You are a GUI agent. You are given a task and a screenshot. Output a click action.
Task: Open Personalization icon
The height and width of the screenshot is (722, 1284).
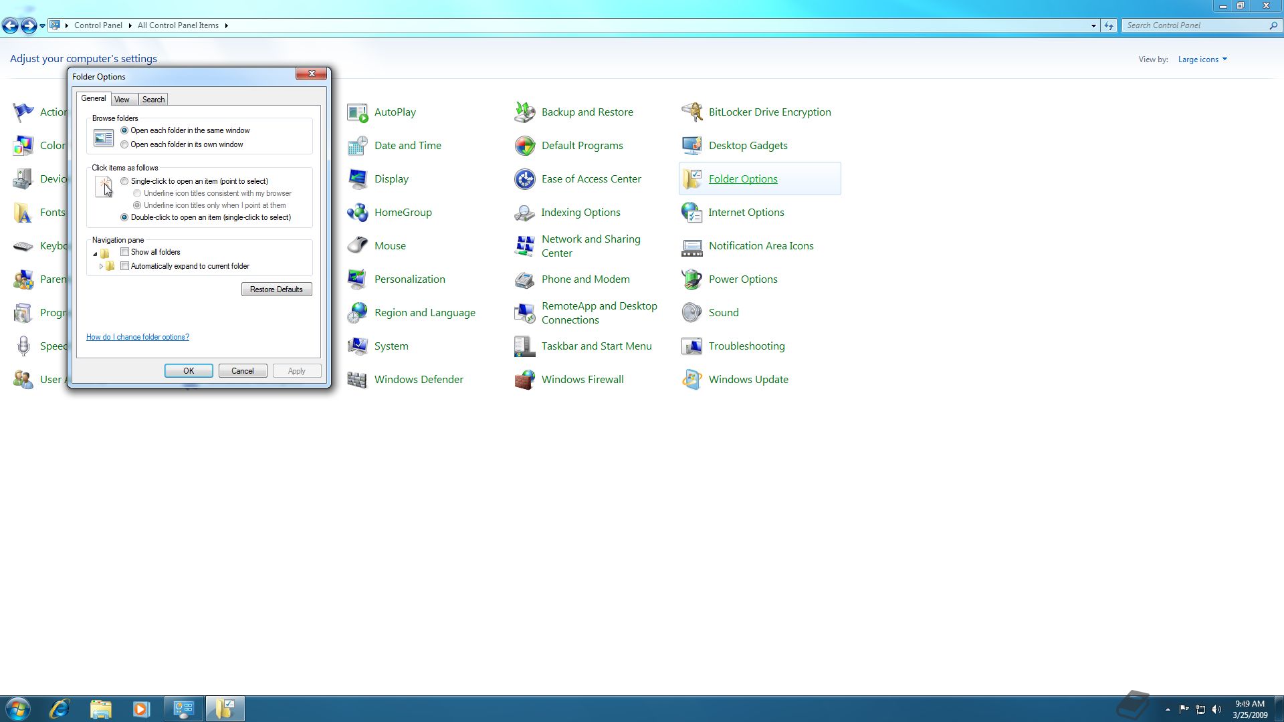click(x=358, y=279)
